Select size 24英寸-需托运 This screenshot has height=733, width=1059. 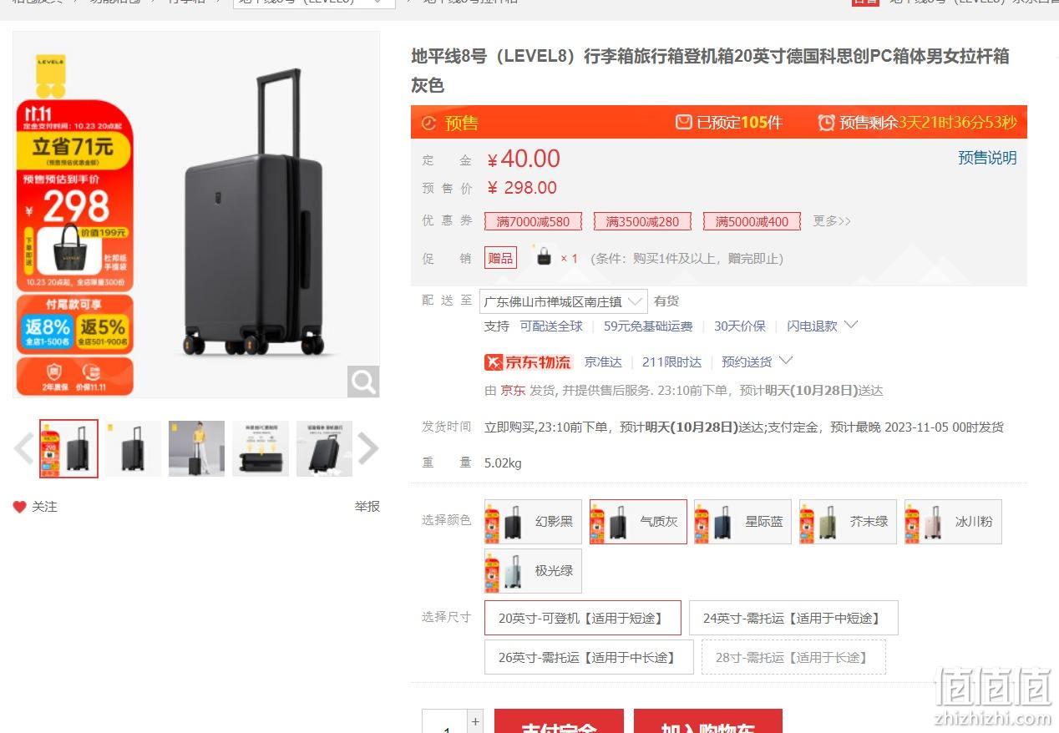click(x=794, y=618)
